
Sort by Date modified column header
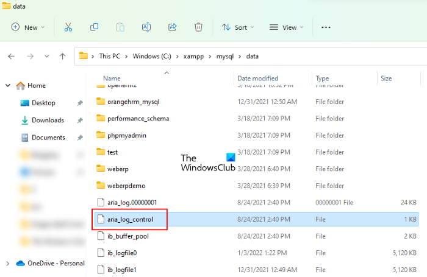coord(257,79)
